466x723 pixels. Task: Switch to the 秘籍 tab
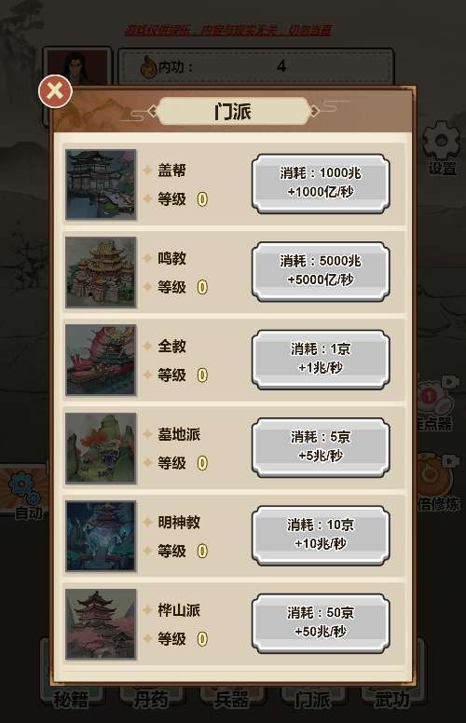click(72, 698)
